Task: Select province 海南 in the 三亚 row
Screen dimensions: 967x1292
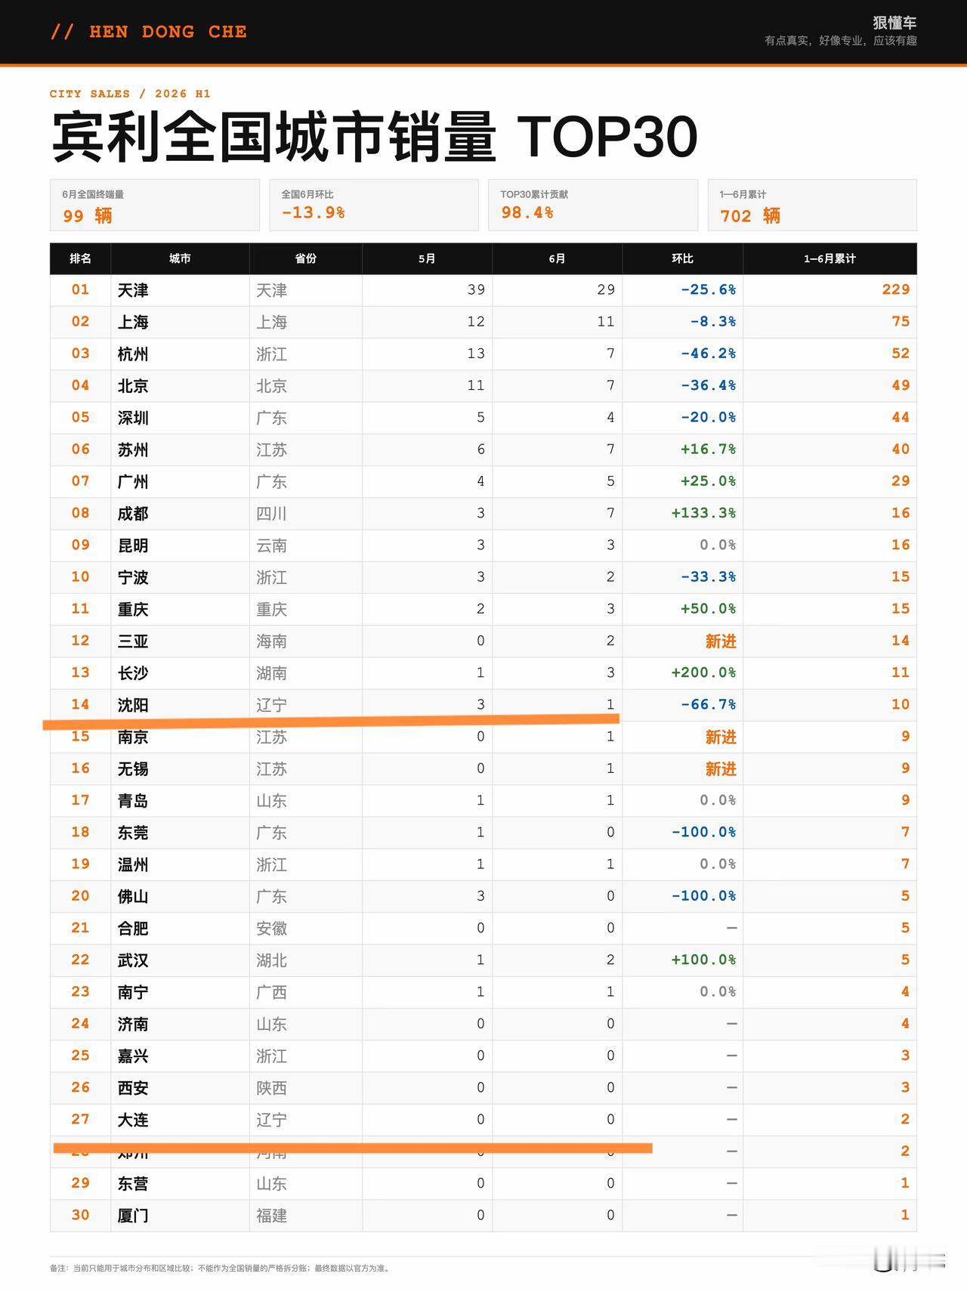Action: coord(272,641)
